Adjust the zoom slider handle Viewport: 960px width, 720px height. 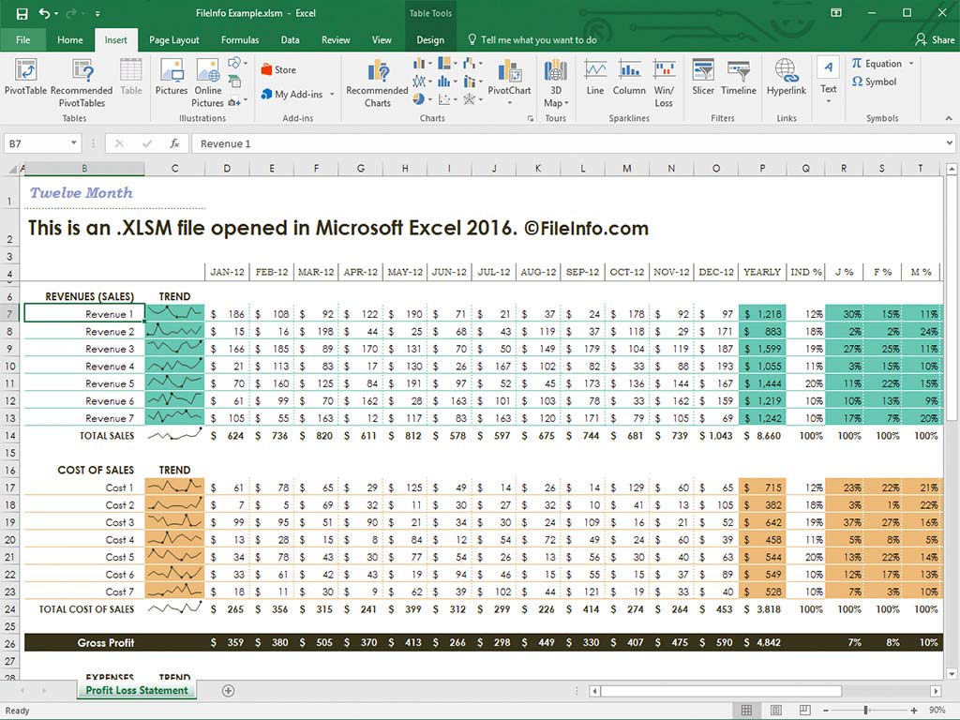pyautogui.click(x=865, y=711)
